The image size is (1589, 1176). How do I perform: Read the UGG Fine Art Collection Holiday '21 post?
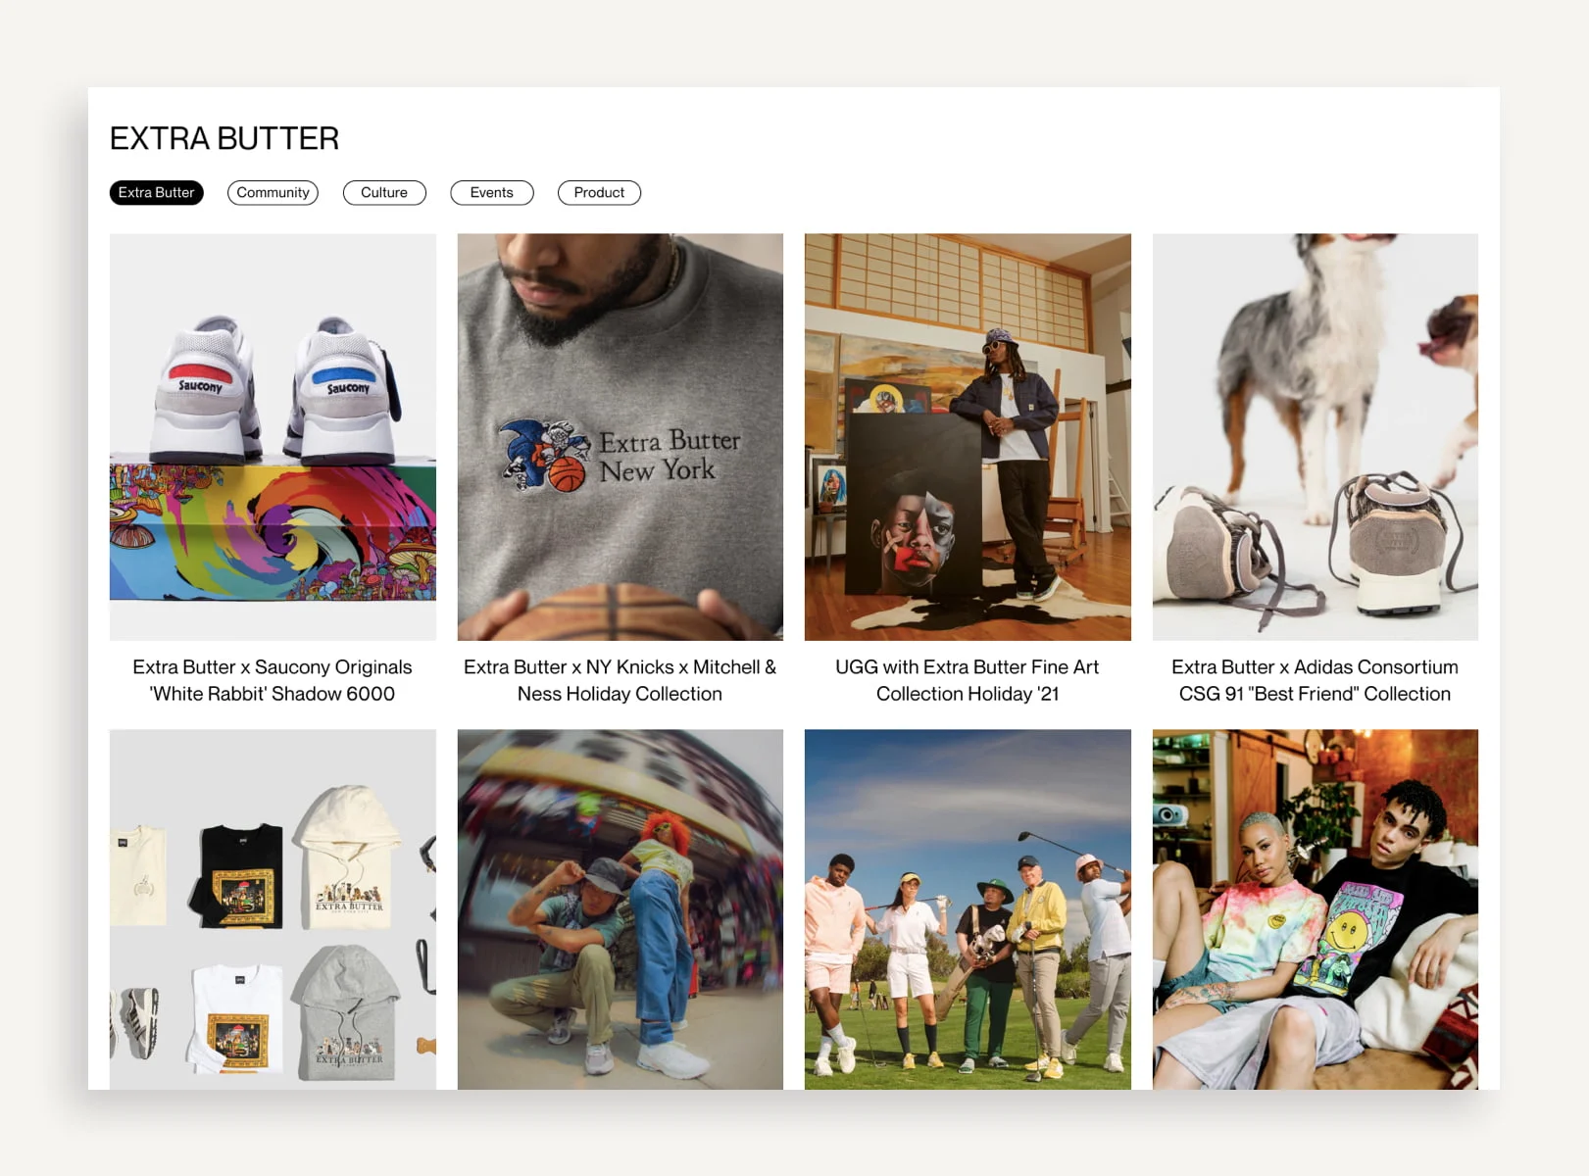pyautogui.click(x=968, y=680)
